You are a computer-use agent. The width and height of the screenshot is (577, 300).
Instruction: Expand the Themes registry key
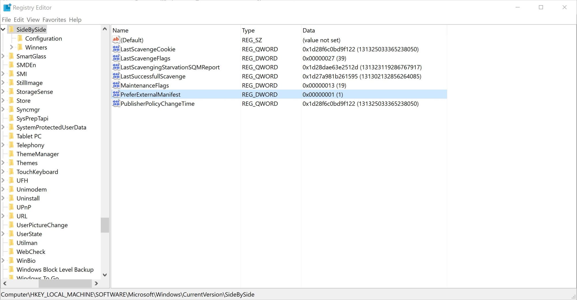(3, 163)
